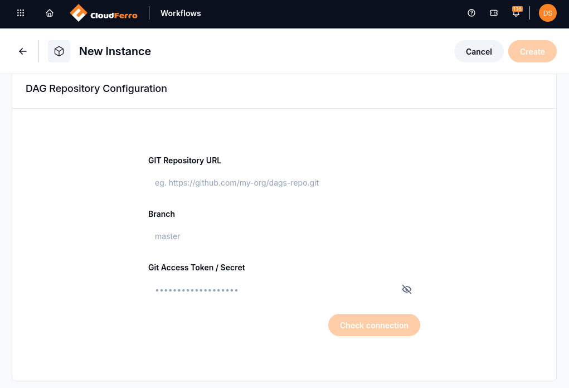Focus the Branch input field
The image size is (569, 388).
coord(284,236)
